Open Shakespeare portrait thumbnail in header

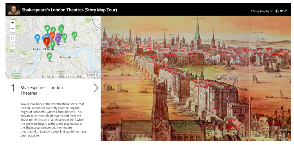13,10
